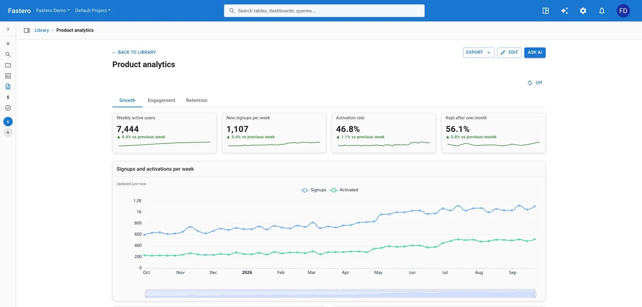Viewport: 642px width, 307px height.
Task: Click the Activation rate 46.8% value
Action: (348, 129)
